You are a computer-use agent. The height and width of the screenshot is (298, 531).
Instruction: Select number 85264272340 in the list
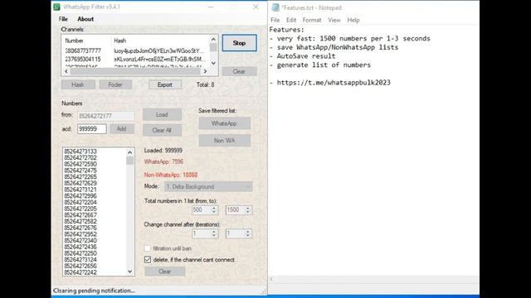pos(80,241)
